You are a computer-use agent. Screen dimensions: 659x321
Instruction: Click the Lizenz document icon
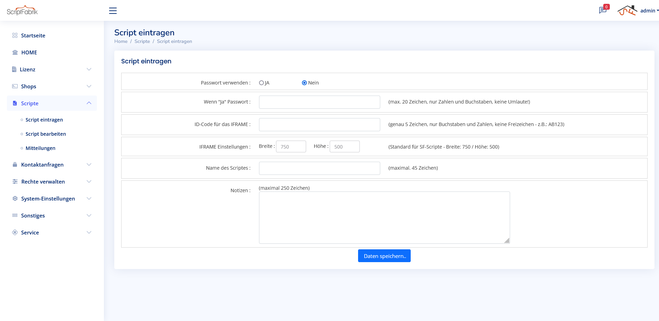pos(14,69)
